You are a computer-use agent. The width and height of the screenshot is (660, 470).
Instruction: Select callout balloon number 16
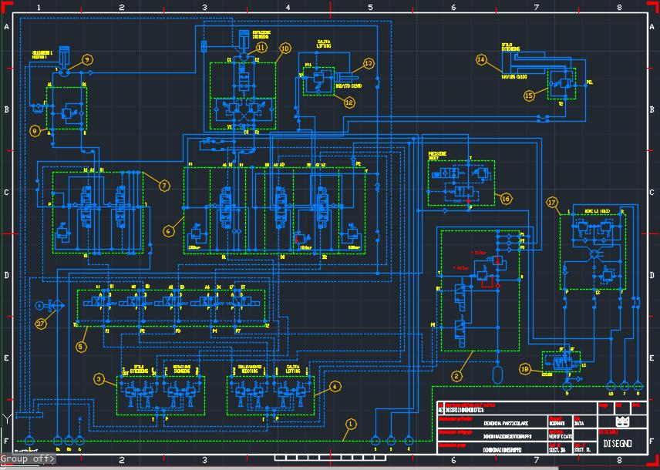pyautogui.click(x=506, y=198)
